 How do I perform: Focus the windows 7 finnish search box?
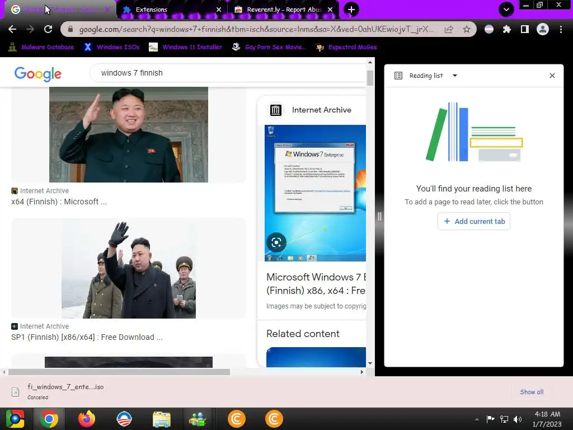click(x=228, y=73)
